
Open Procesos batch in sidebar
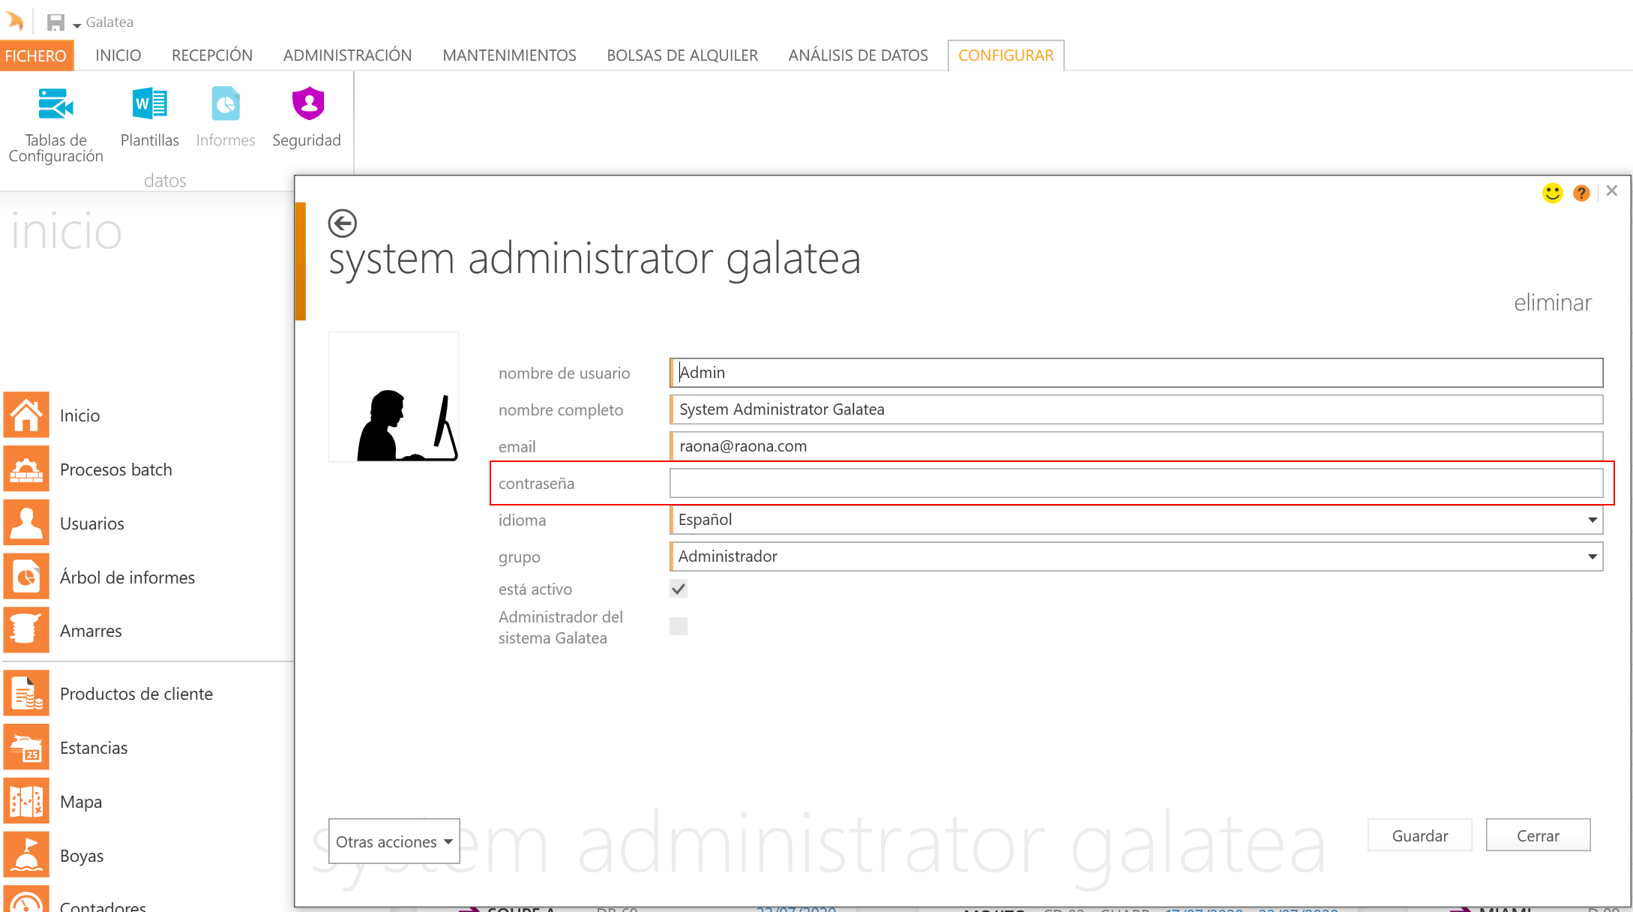coord(115,469)
